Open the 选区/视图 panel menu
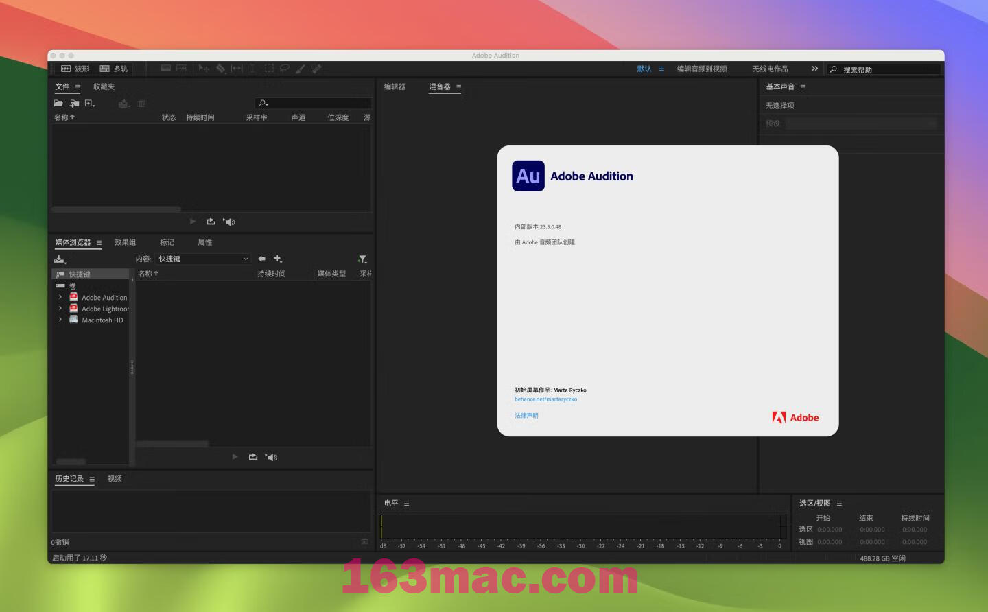The width and height of the screenshot is (988, 612). [x=839, y=504]
